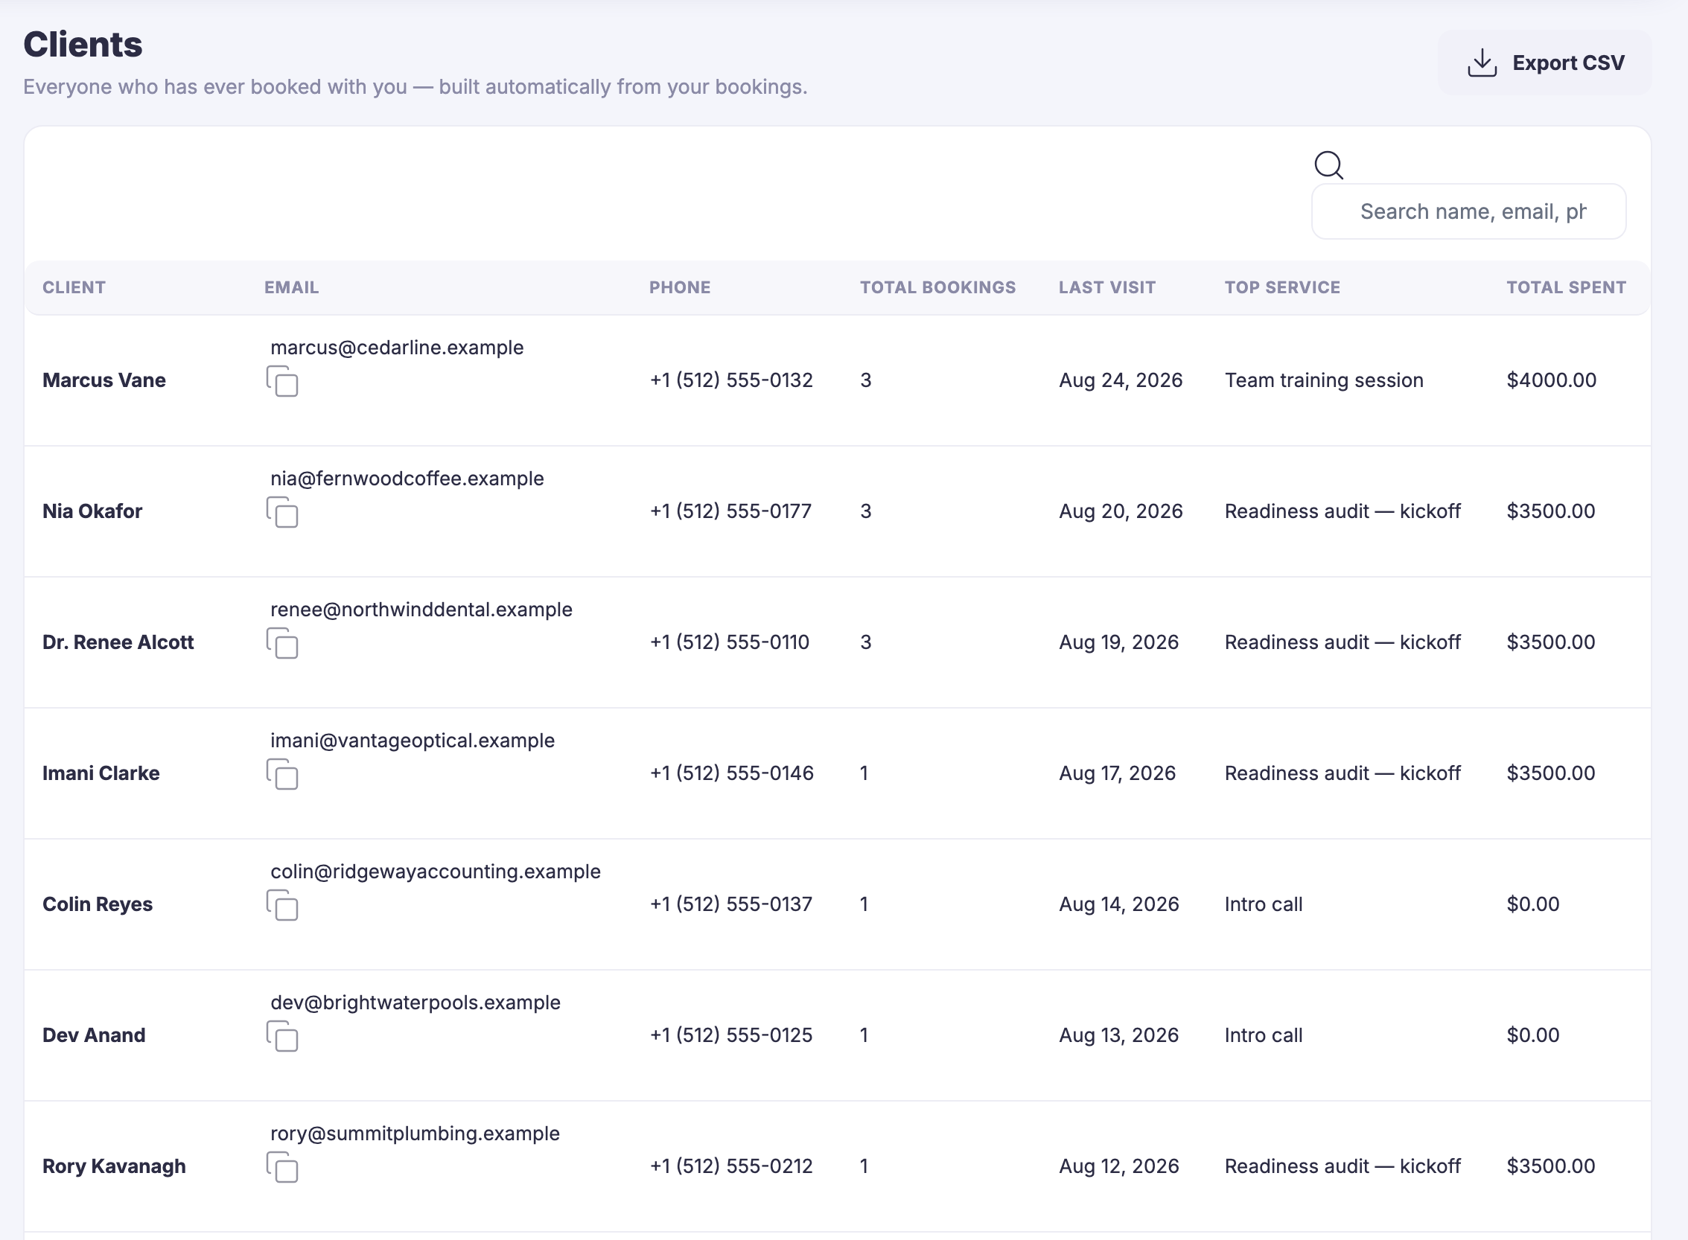This screenshot has width=1688, height=1240.
Task: Click last visit date Aug 13, 2026
Action: click(x=1119, y=1035)
